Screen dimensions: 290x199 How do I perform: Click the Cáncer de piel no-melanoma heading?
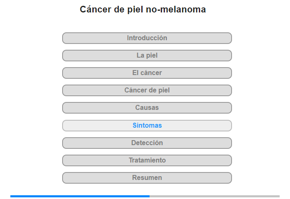click(143, 10)
